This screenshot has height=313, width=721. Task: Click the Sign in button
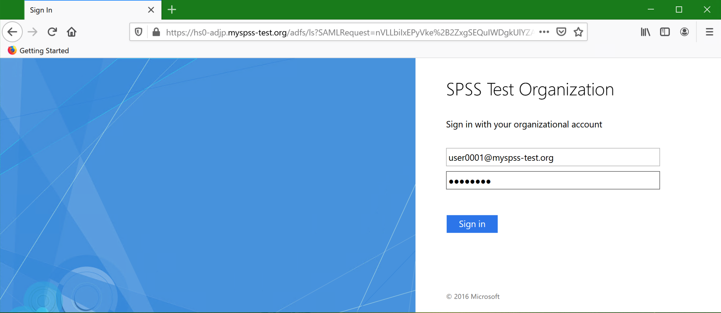[472, 224]
